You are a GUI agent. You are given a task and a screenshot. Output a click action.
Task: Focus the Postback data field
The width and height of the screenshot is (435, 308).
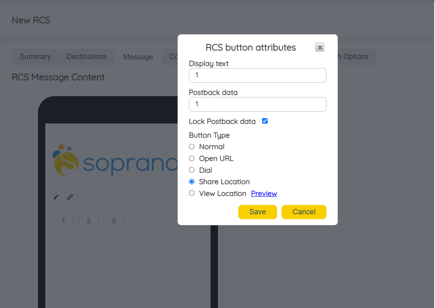pyautogui.click(x=257, y=104)
